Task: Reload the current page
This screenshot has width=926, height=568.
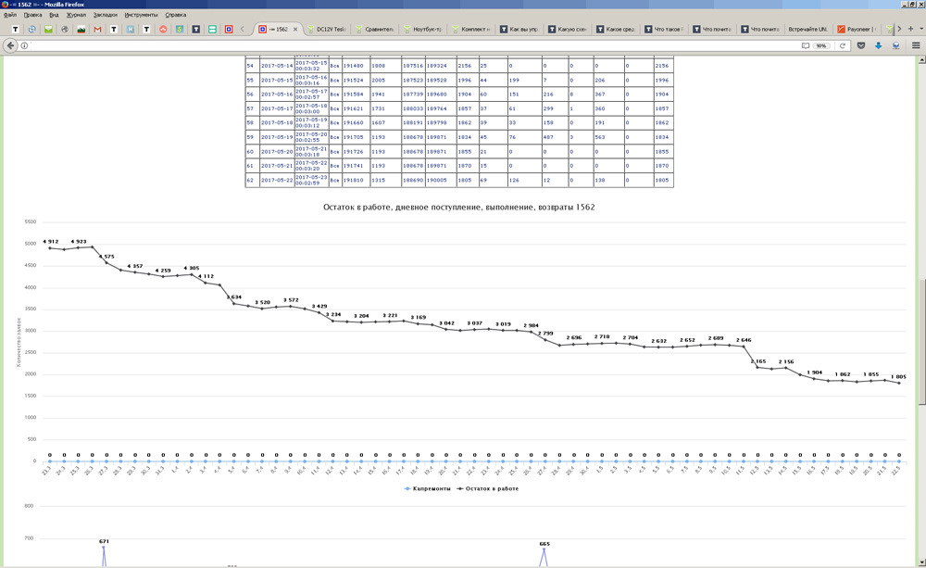Action: pyautogui.click(x=843, y=45)
